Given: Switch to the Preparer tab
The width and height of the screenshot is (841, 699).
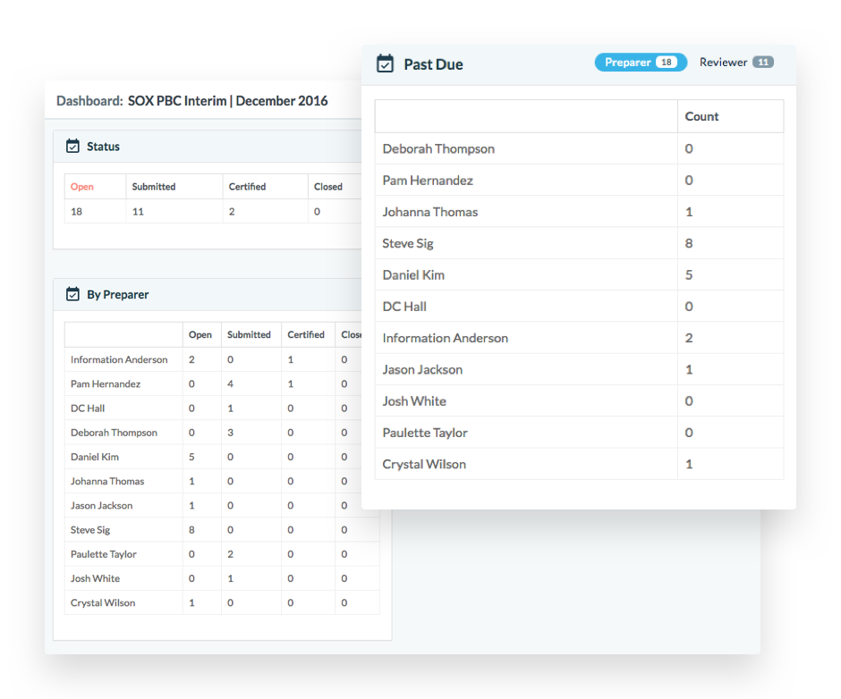Looking at the screenshot, I should click(x=641, y=63).
